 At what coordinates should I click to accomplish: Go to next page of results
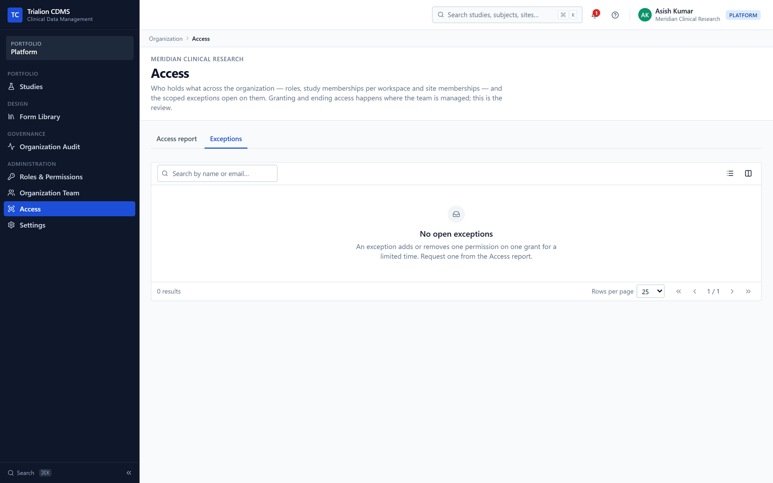click(x=732, y=291)
